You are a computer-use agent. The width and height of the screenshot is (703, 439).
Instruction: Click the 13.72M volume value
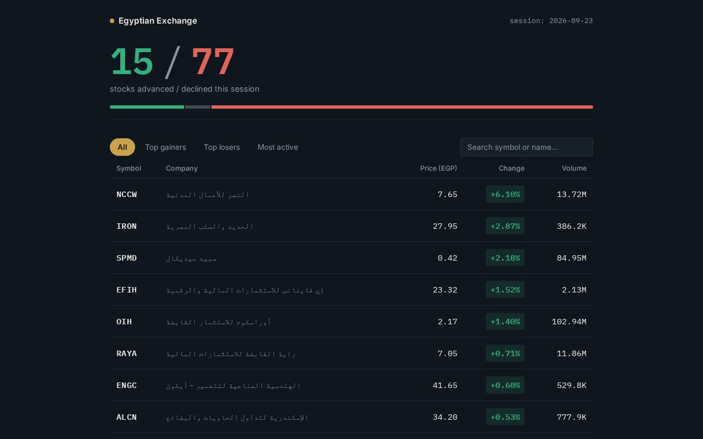[572, 194]
